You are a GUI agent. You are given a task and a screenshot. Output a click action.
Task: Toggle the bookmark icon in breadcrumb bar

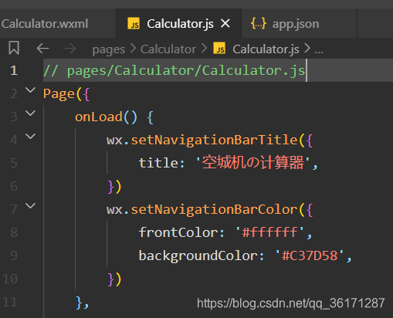14,48
